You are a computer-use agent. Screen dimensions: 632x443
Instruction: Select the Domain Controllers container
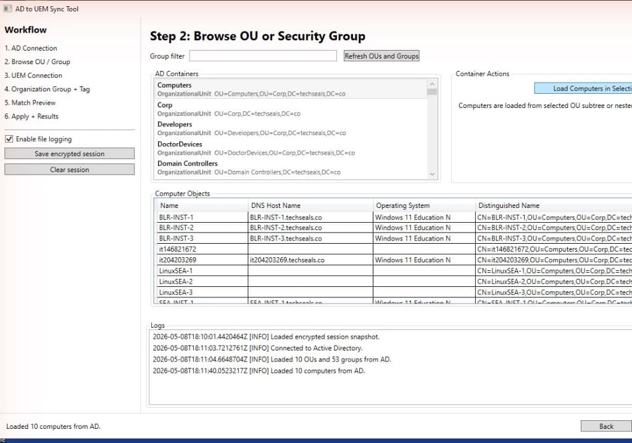coord(290,167)
